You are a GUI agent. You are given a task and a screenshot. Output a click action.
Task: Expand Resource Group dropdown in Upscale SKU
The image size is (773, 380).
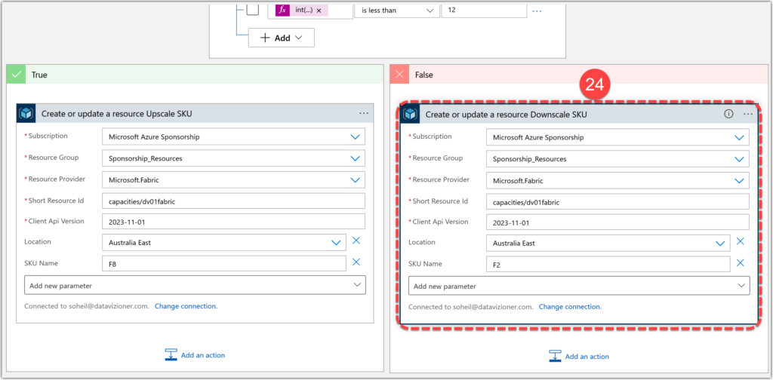tap(355, 158)
